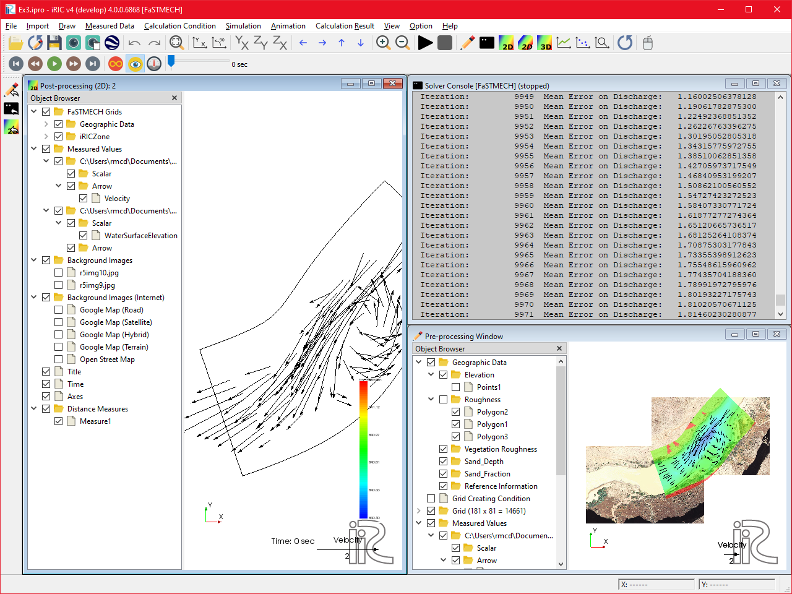
Task: Click the animation time slider handle
Action: [171, 61]
